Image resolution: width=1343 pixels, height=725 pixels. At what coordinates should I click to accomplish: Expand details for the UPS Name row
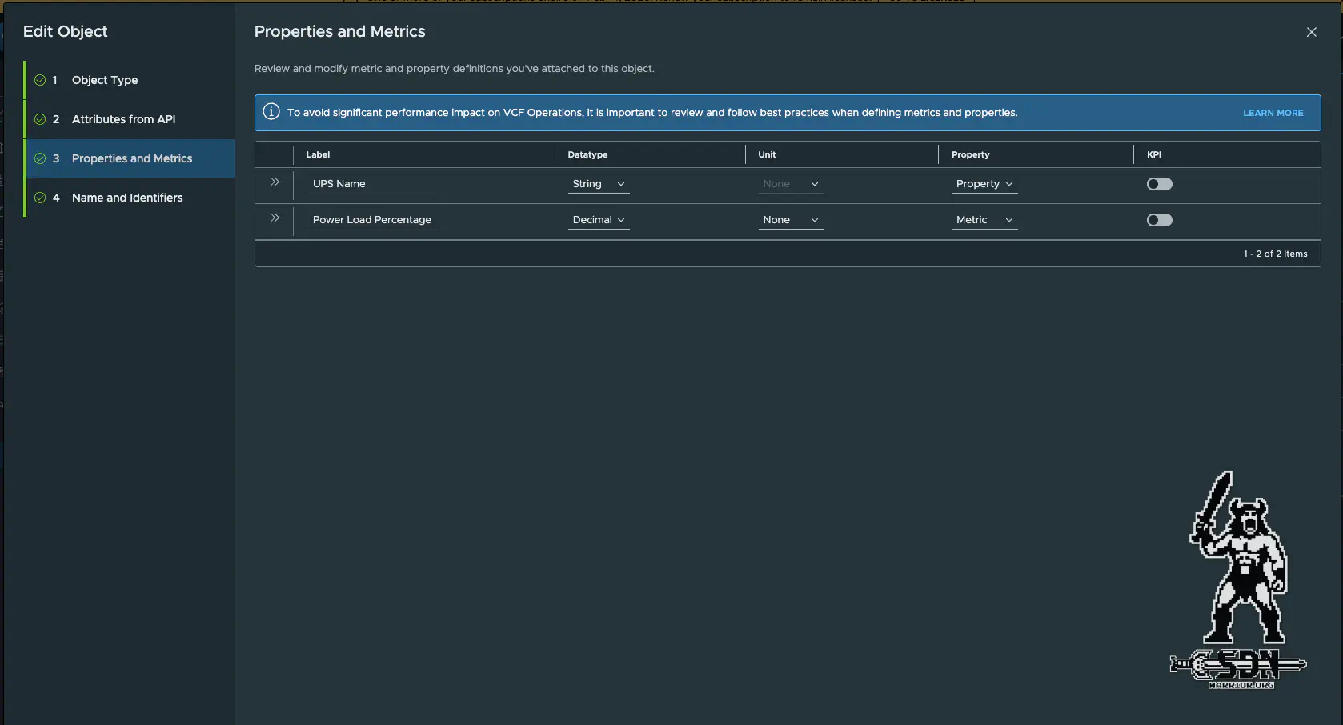point(275,182)
